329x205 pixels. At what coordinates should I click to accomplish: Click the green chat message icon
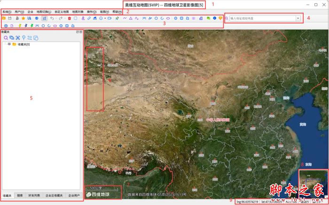208,18
